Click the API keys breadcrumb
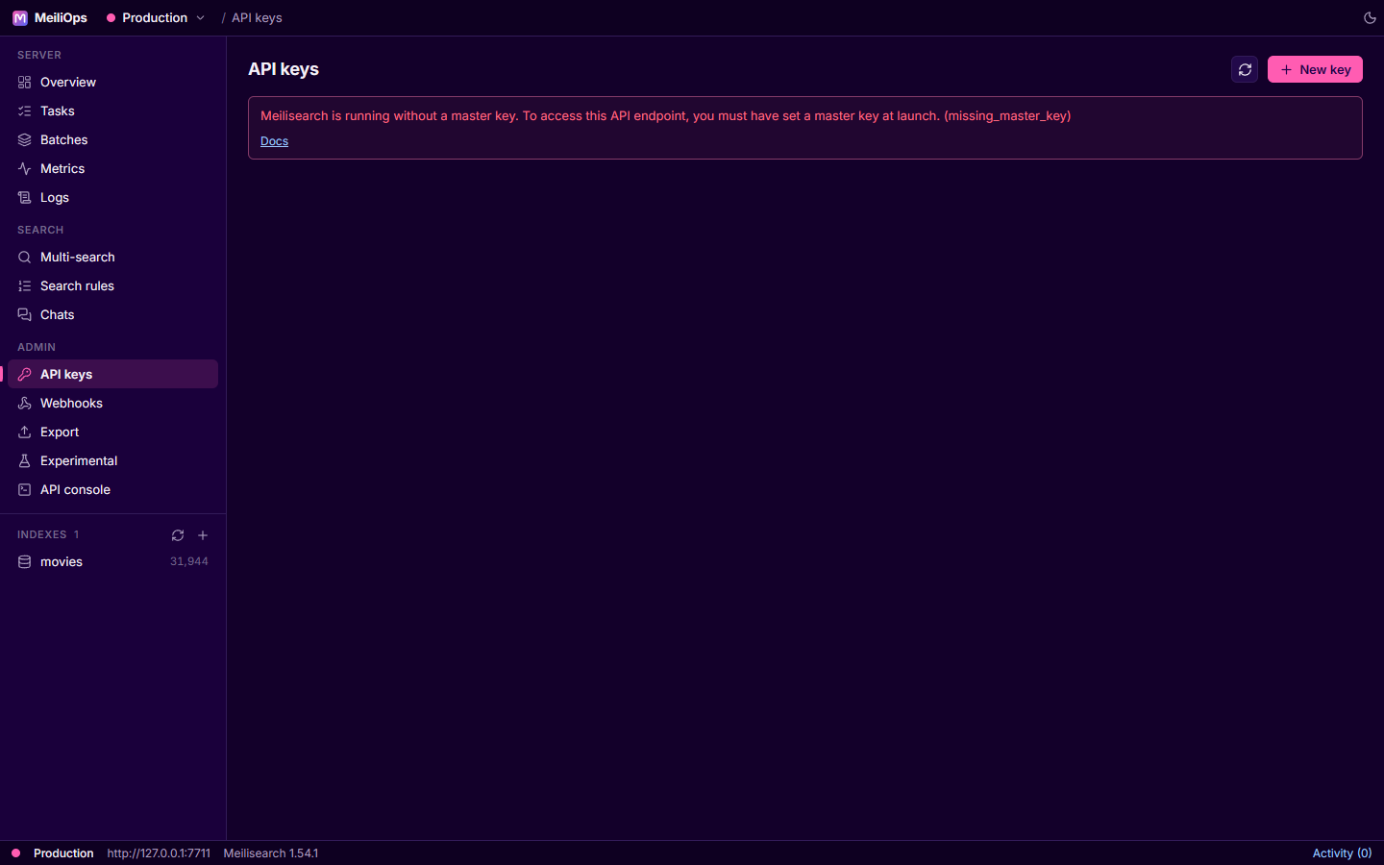 [x=257, y=18]
